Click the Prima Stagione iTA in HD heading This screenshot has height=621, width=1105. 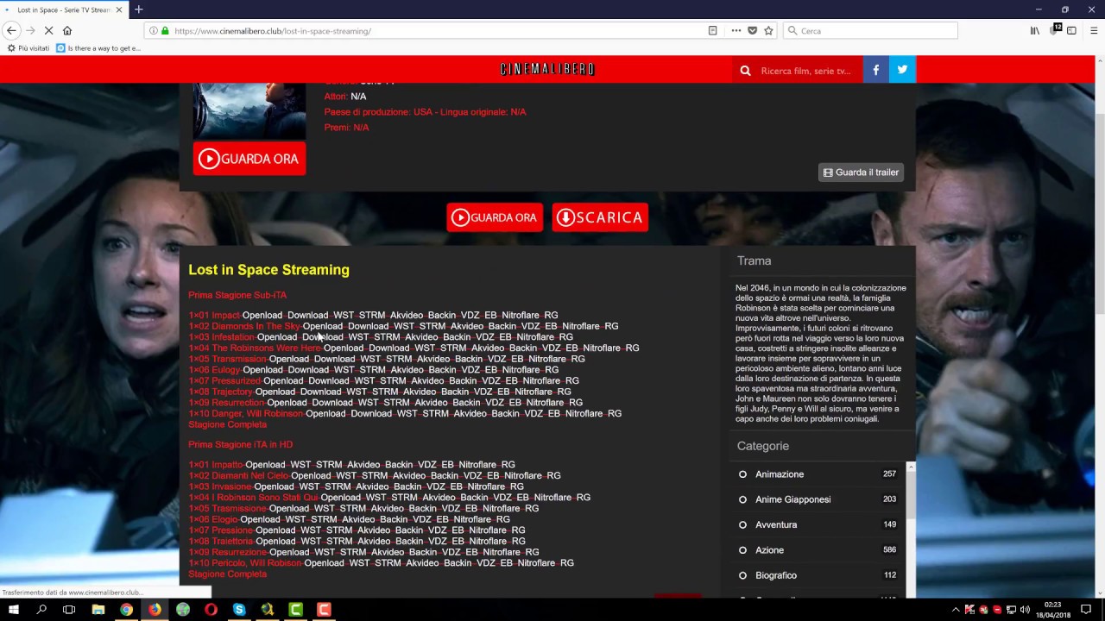(x=241, y=444)
